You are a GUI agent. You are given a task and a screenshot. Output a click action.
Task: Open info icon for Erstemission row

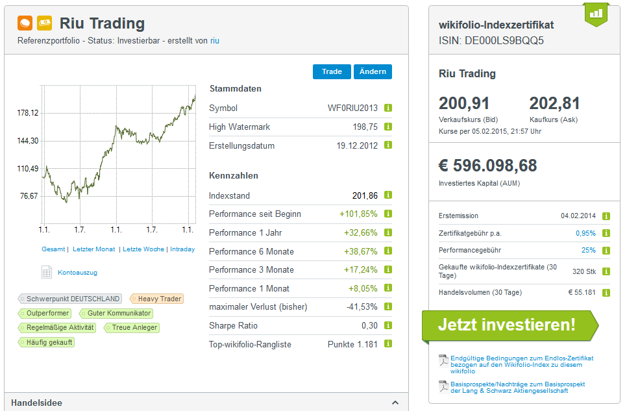[x=606, y=216]
